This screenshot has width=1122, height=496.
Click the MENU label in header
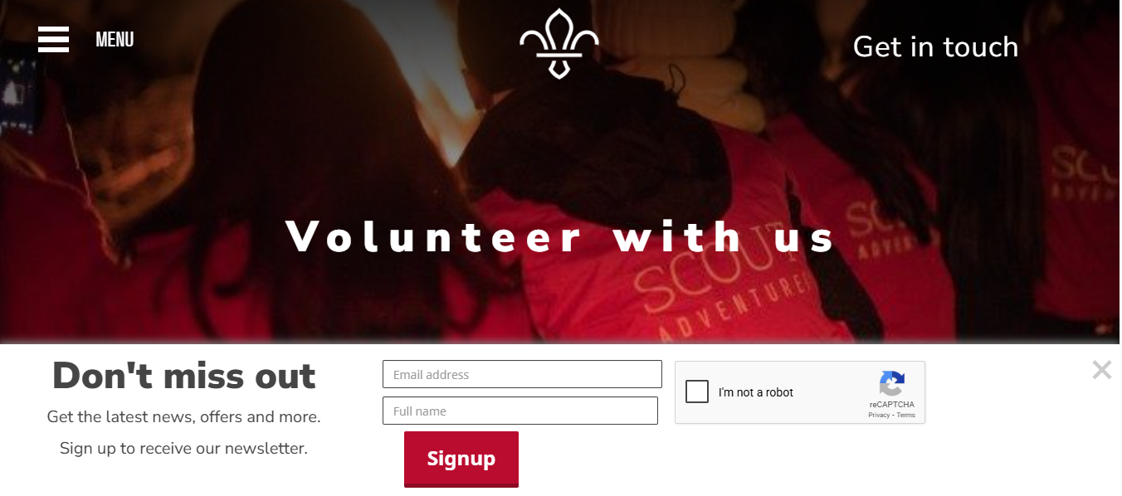coord(115,39)
